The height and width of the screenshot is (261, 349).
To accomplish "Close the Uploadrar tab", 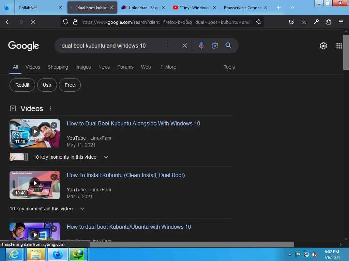I will (163, 7).
